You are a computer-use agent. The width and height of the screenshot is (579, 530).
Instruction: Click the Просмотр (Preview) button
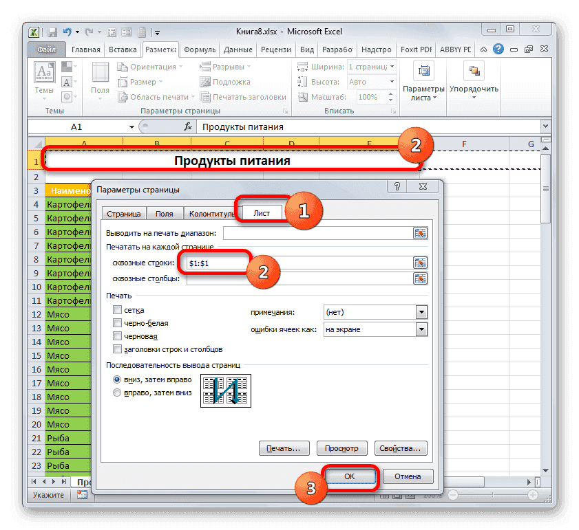click(x=341, y=448)
